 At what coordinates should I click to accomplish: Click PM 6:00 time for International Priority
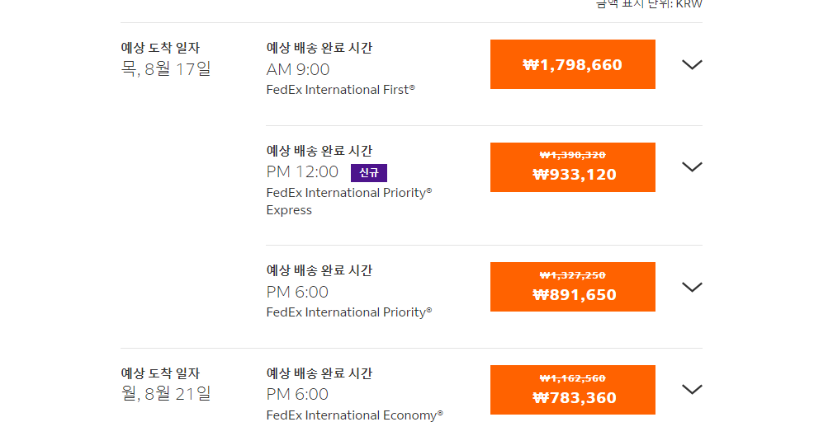coord(297,292)
